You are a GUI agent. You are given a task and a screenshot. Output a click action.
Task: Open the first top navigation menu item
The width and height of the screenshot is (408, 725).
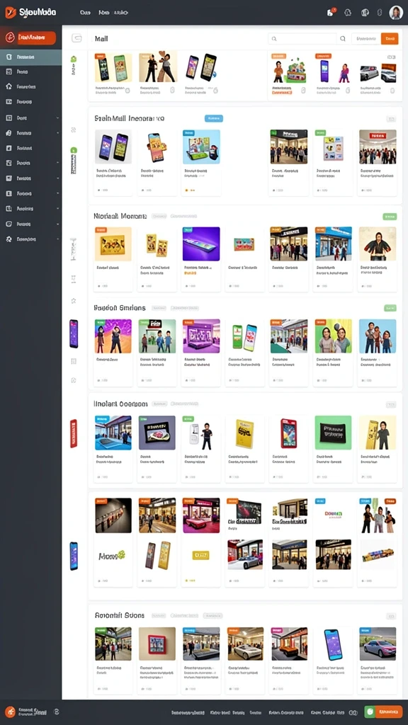click(x=85, y=13)
